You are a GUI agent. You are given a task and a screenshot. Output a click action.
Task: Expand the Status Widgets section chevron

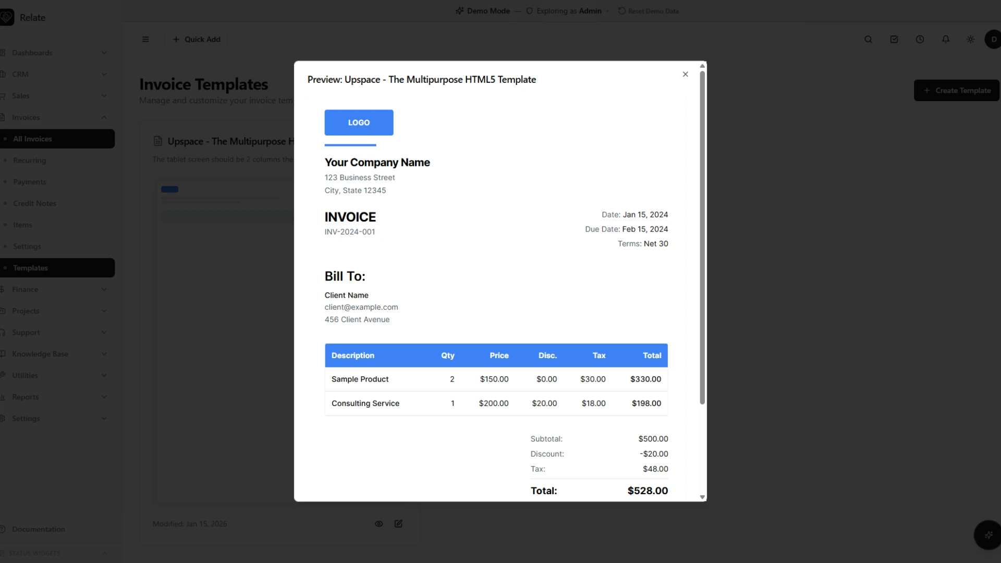104,553
